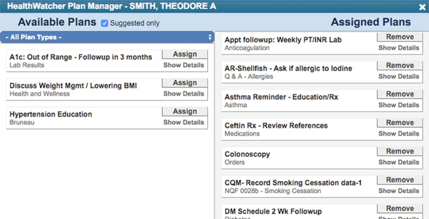Toggle the Suggested only checkbox
The image size is (429, 219).
(105, 23)
